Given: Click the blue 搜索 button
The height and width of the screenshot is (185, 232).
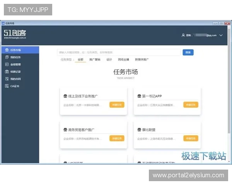Looking at the screenshot, I should pos(188,52).
